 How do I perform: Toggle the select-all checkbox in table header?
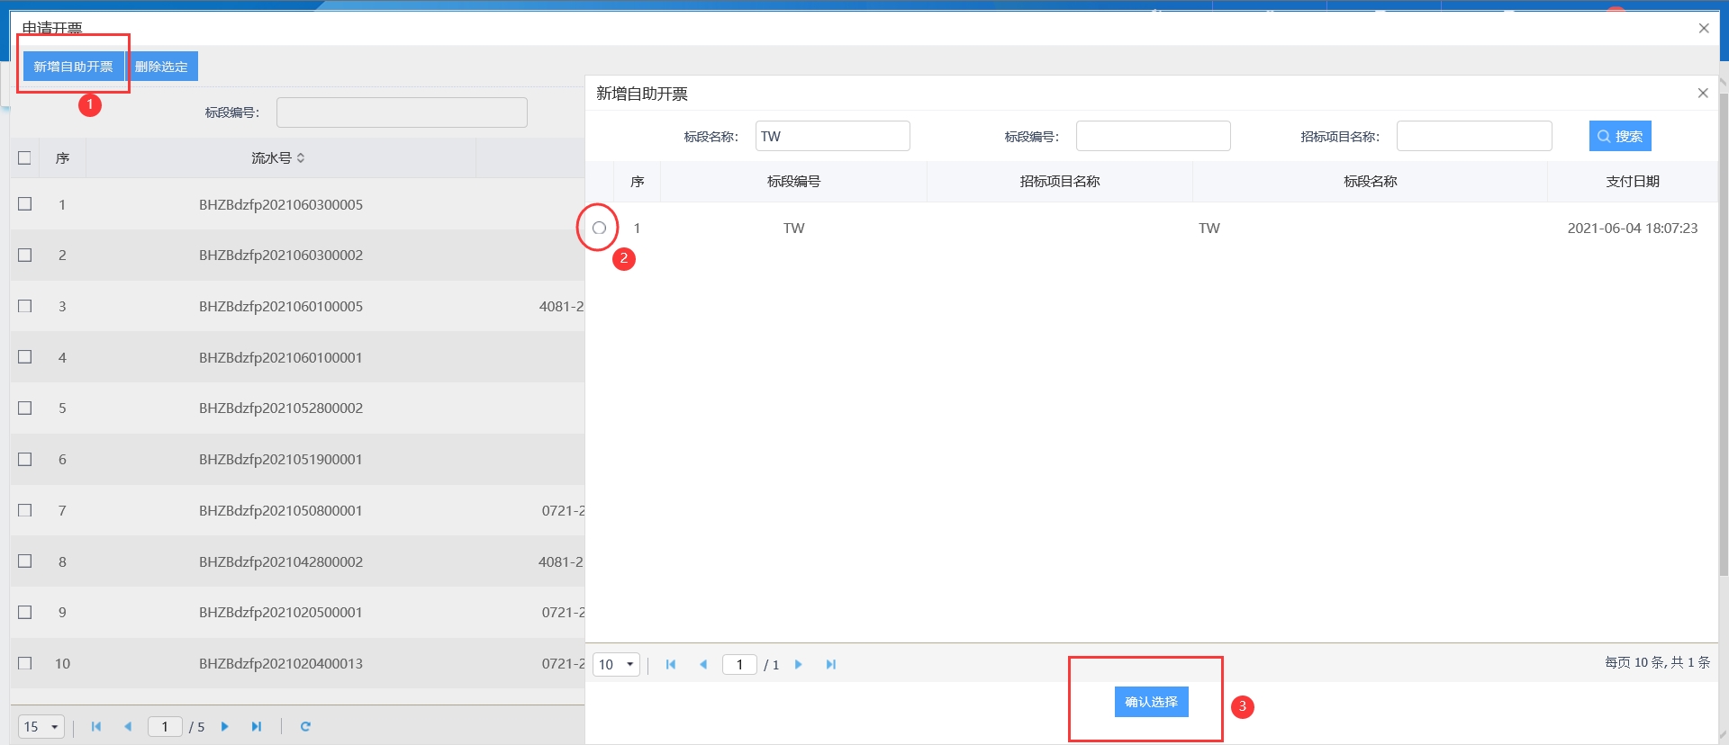25,158
